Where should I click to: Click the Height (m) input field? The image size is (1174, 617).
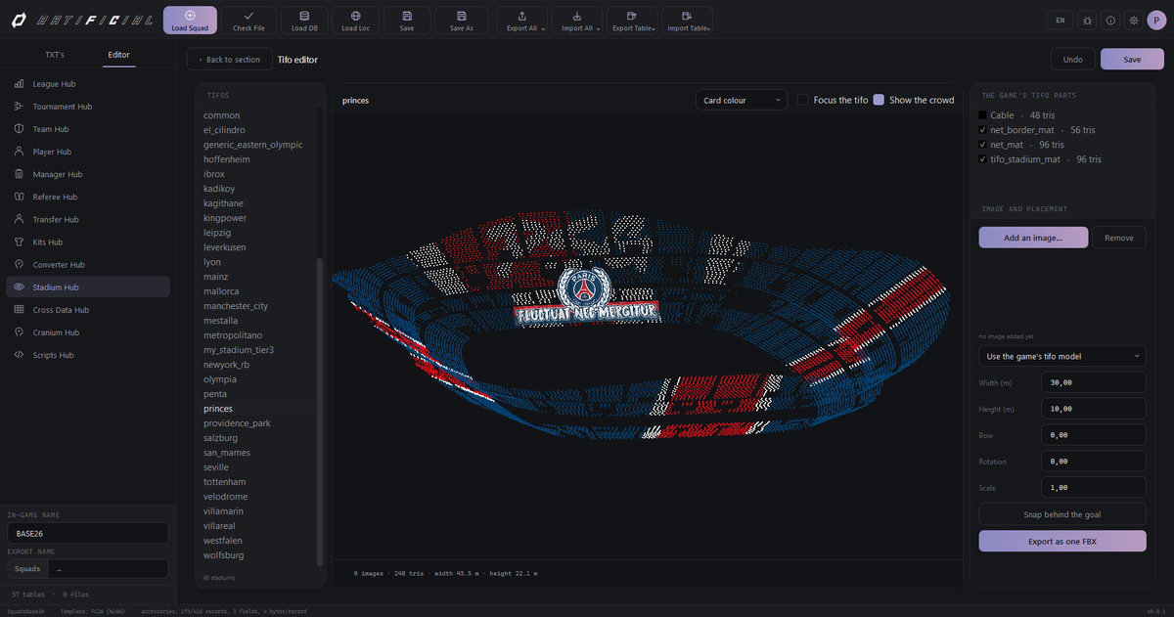[x=1094, y=409]
